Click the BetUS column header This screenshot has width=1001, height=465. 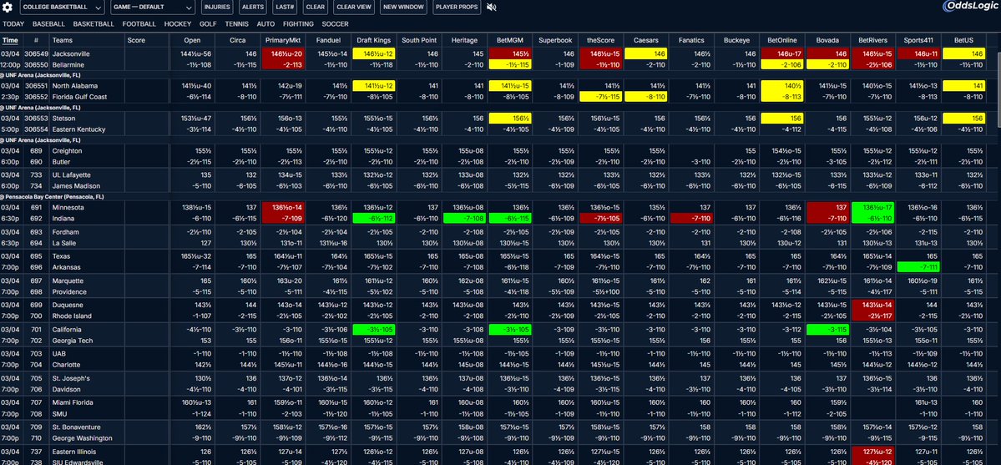coord(963,40)
